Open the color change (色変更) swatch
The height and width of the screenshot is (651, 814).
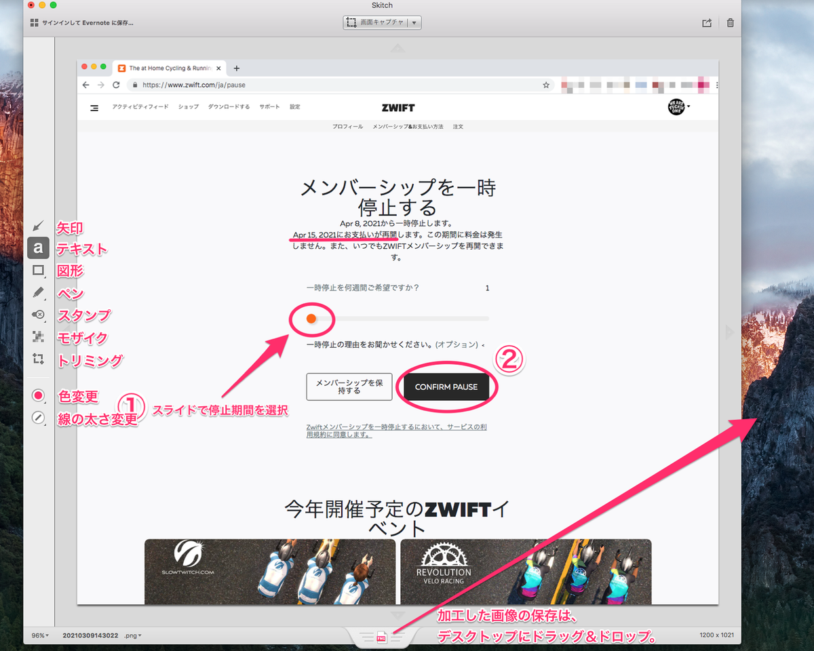(x=38, y=395)
